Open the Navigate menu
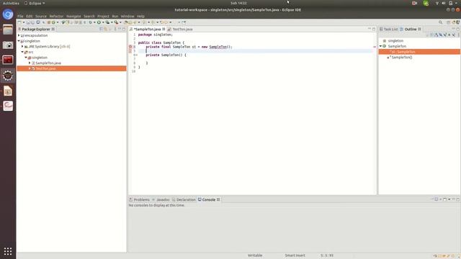Viewport: 461px width, 259px height. [73, 16]
